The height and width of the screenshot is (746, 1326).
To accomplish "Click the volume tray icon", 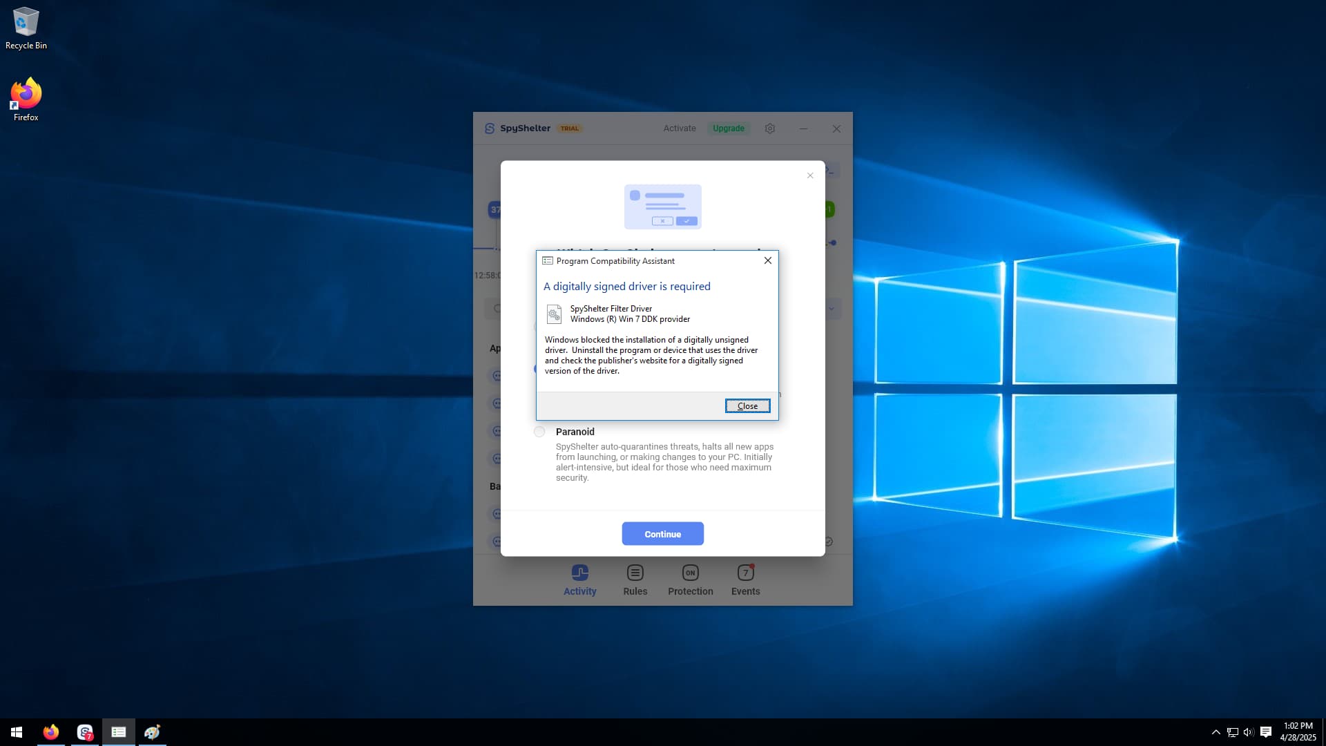I will (x=1249, y=732).
